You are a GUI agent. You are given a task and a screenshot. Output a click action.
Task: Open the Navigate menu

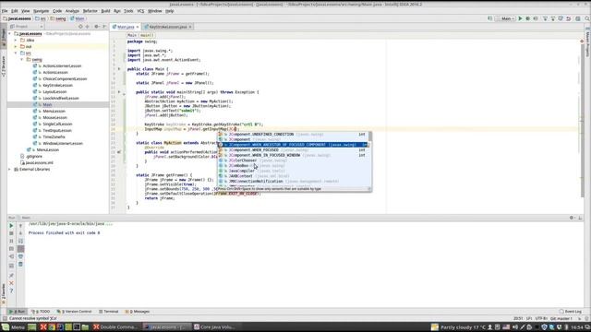point(41,11)
